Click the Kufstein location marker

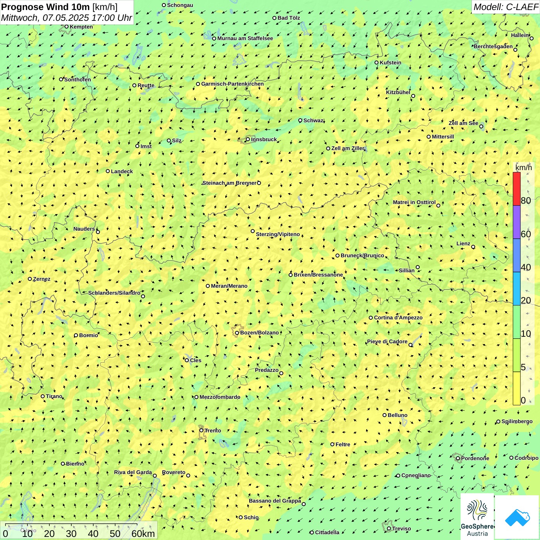376,62
